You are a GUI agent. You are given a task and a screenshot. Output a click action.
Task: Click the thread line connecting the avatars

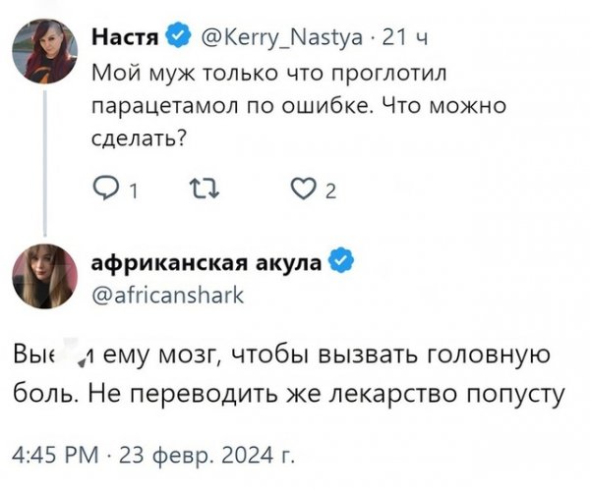coord(43,159)
